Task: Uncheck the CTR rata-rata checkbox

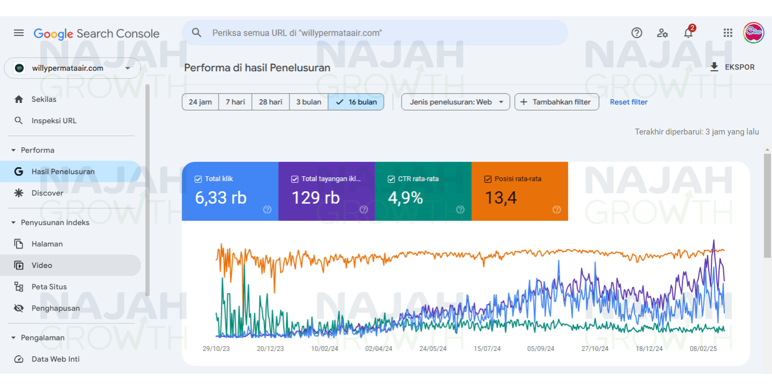Action: point(391,179)
